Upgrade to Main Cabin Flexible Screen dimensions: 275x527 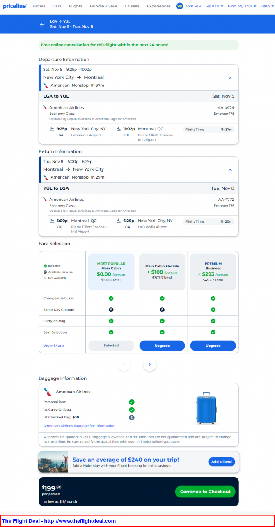pos(162,346)
